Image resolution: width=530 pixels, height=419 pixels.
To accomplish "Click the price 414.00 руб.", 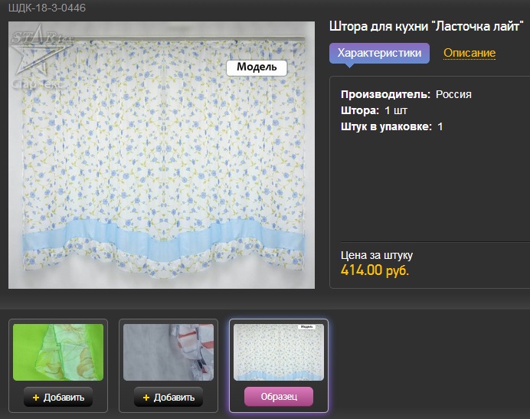I will (375, 270).
